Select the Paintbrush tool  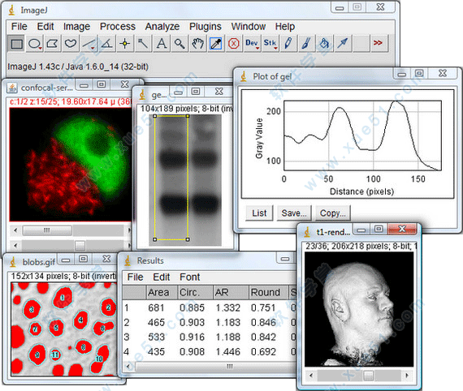306,44
